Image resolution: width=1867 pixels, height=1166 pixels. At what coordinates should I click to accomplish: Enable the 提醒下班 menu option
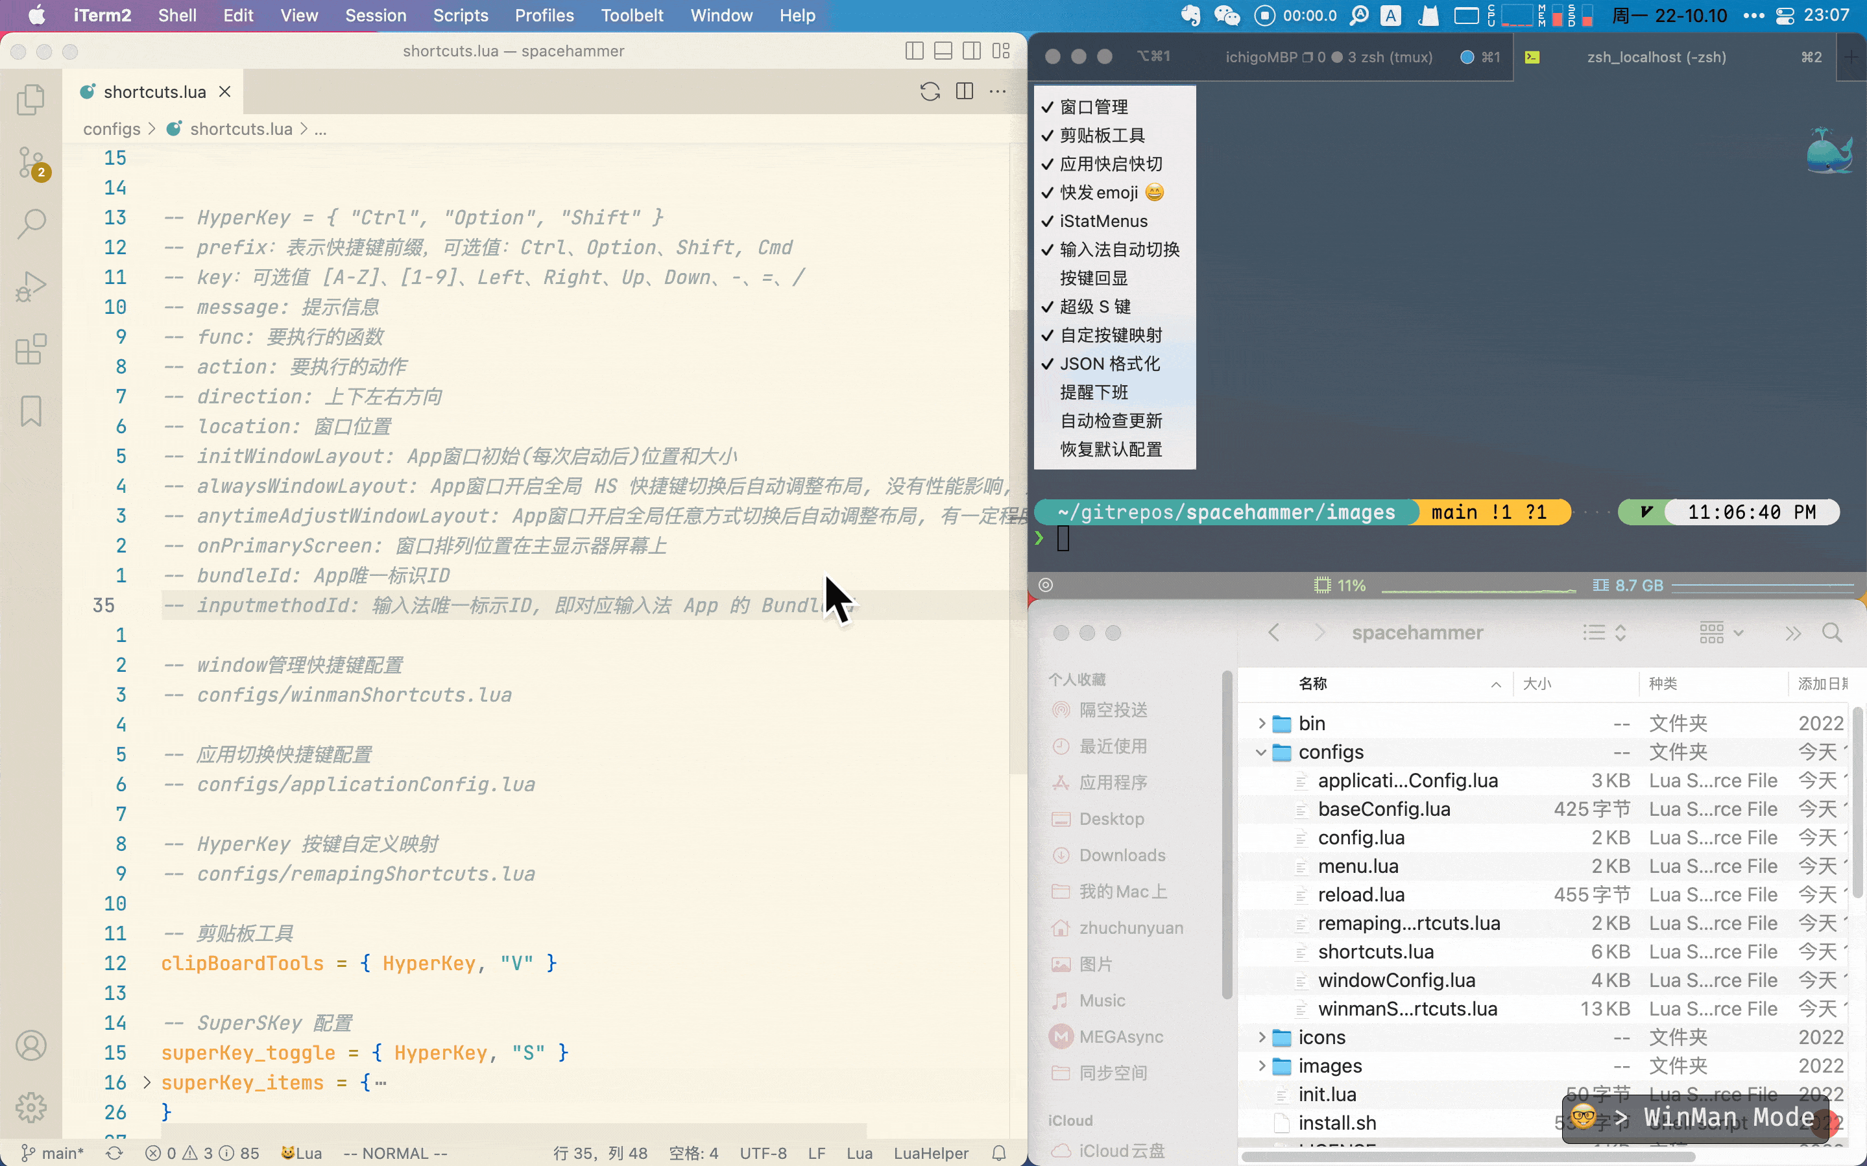tap(1094, 392)
